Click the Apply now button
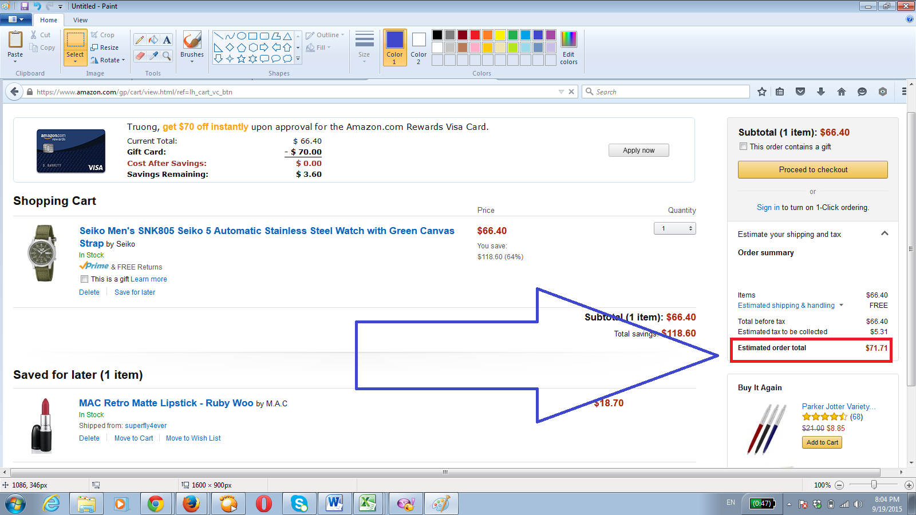Image resolution: width=916 pixels, height=515 pixels. (x=638, y=150)
